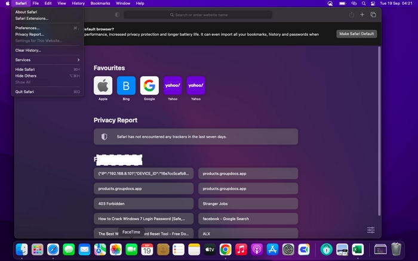Open Finder from the dock

click(x=21, y=250)
